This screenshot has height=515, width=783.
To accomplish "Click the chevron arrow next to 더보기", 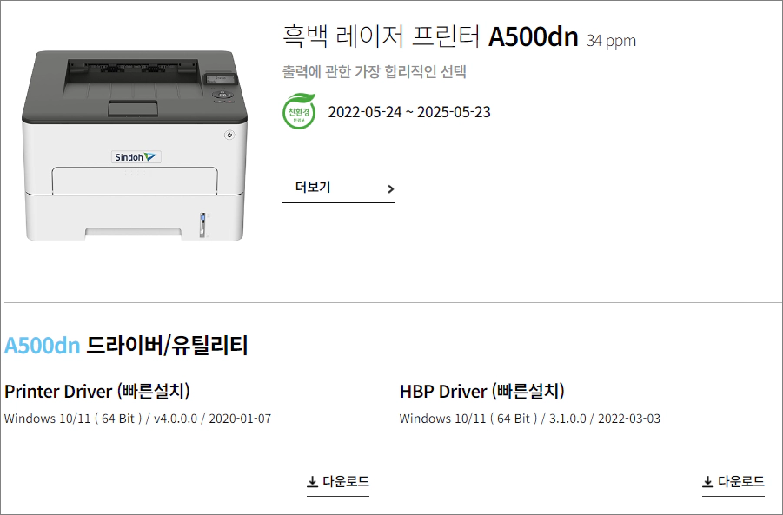I will [390, 188].
